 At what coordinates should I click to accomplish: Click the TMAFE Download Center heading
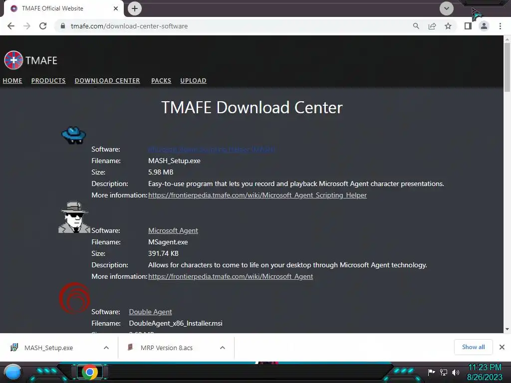252,108
